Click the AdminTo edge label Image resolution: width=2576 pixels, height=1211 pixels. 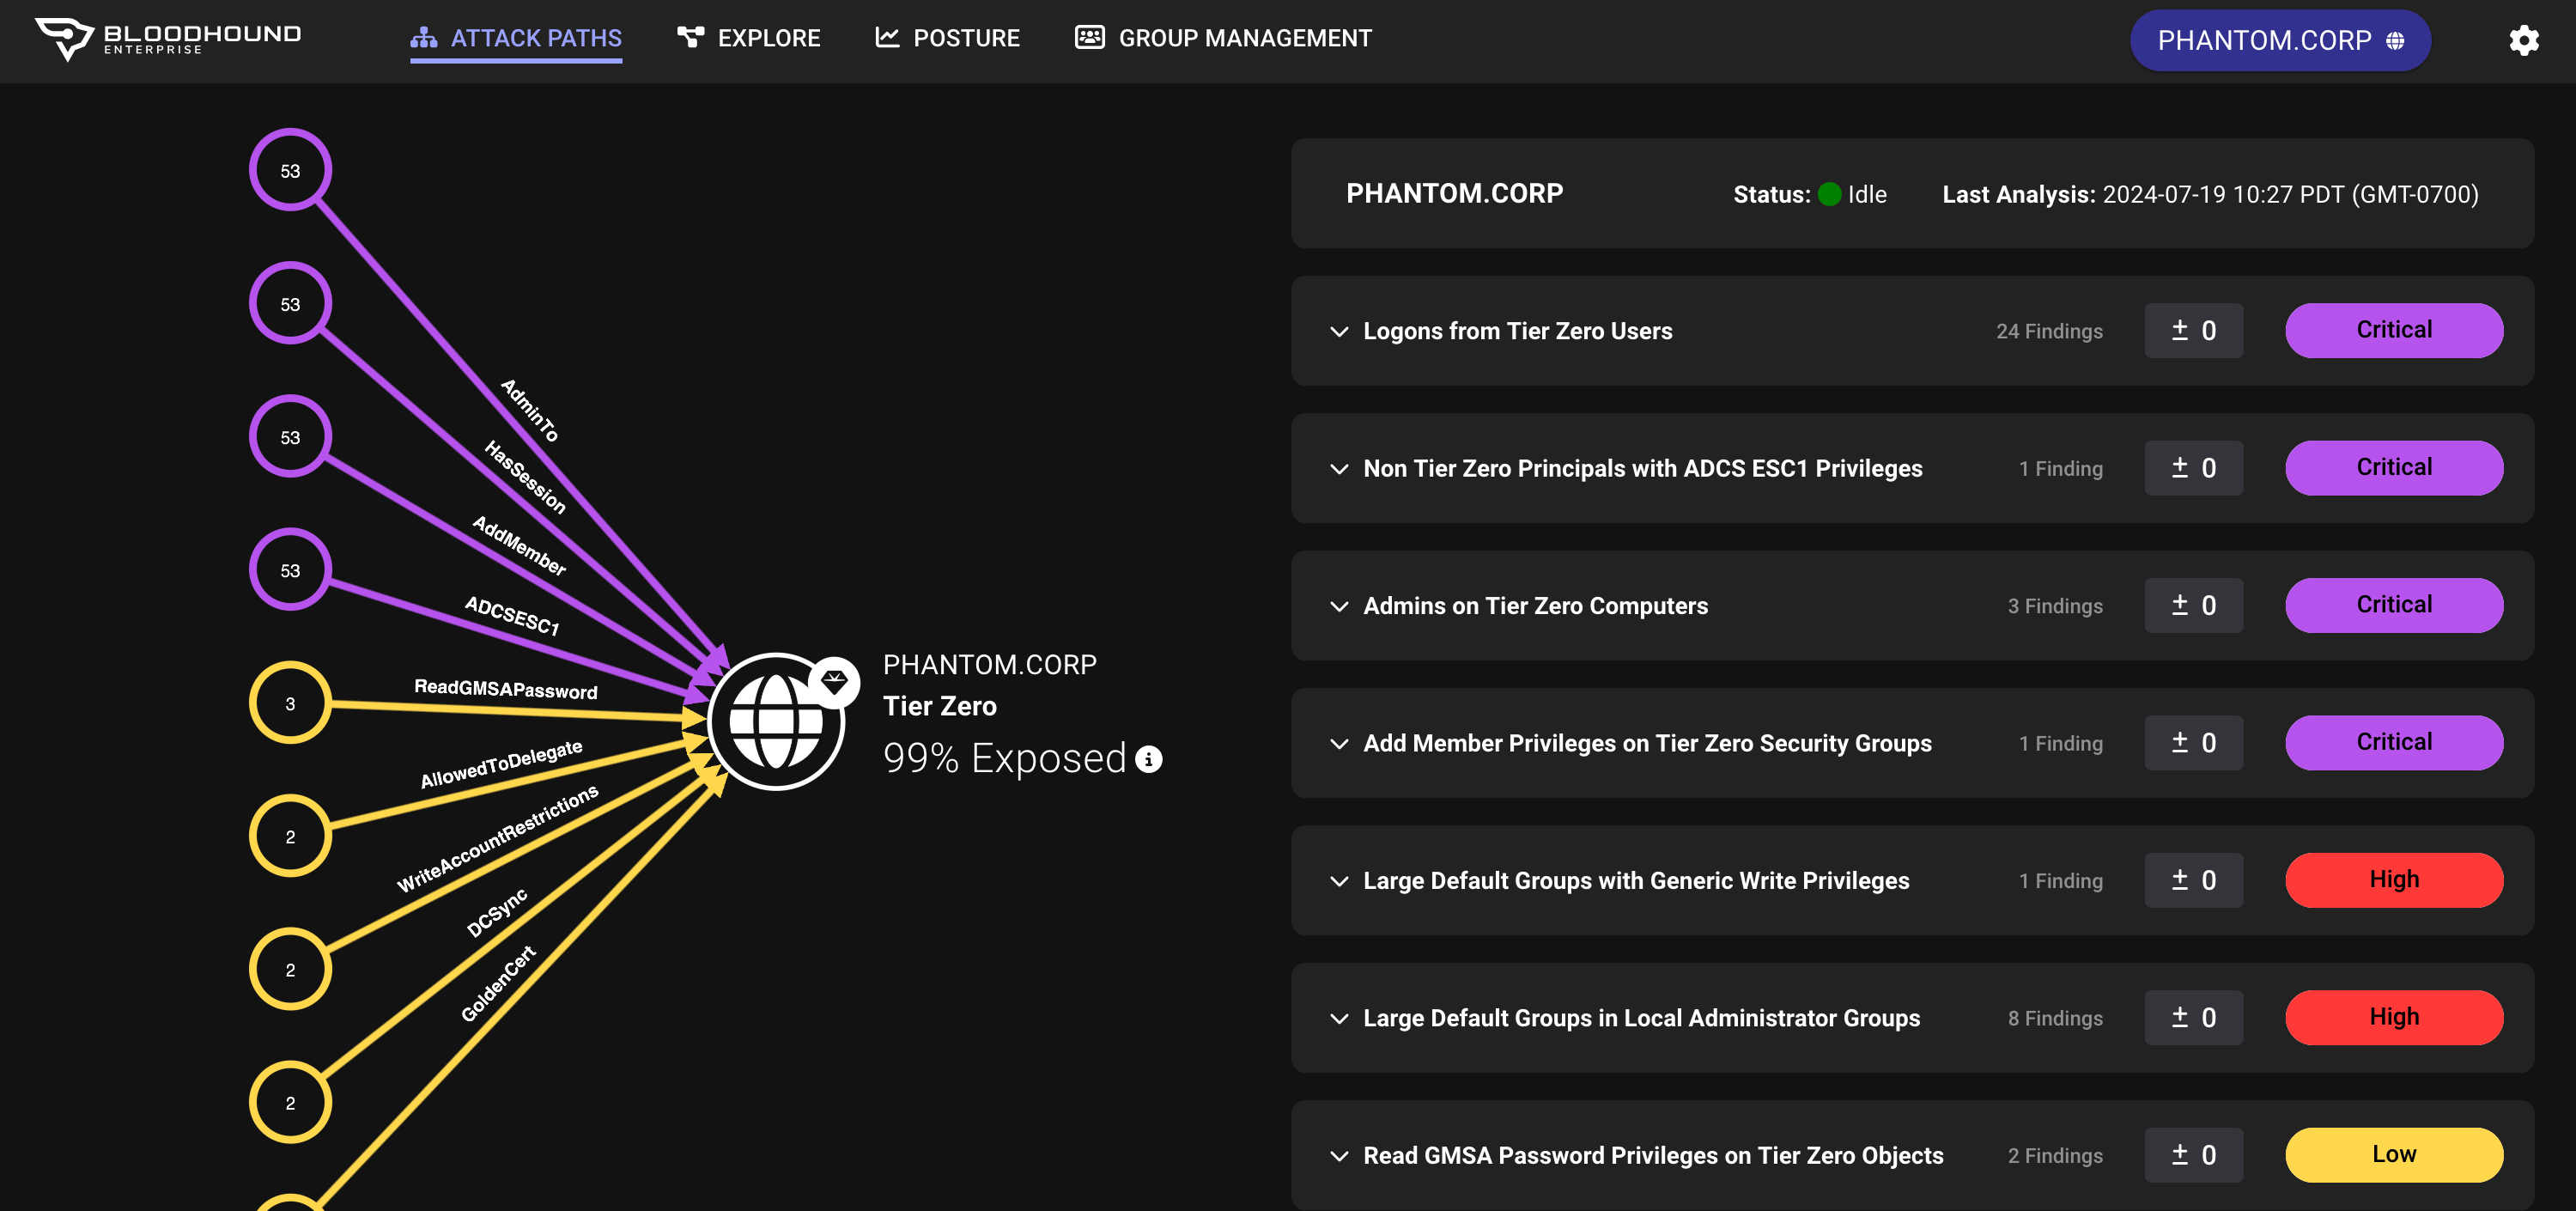point(530,410)
